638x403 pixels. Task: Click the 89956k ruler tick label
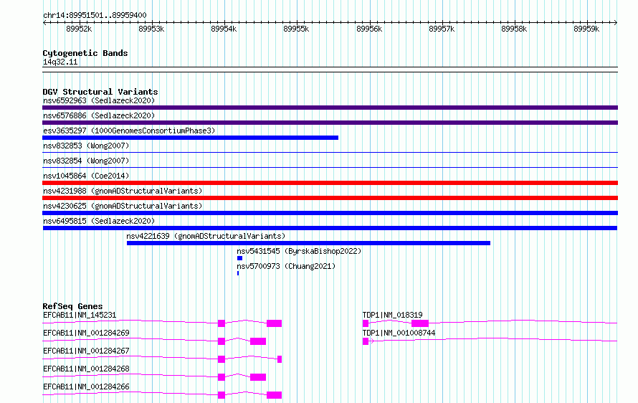369,29
